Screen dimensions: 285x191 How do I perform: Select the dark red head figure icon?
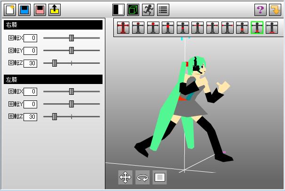click(138, 28)
